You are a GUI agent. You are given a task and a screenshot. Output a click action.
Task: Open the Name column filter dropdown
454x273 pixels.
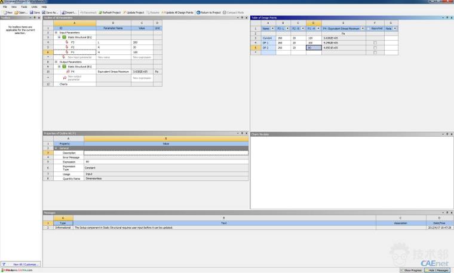coord(273,28)
